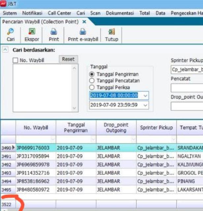Open the Dokumentasi menu

(x=119, y=13)
